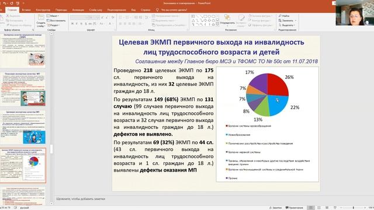Image resolution: width=374 pixels, height=210 pixels.
Task: Click the Undo arrow in the title bar
Action: pyautogui.click(x=5, y=3)
